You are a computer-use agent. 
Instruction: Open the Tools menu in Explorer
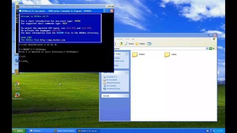pos(127,39)
